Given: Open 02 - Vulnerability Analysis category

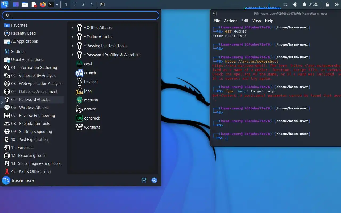Looking at the screenshot, I should point(34,76).
